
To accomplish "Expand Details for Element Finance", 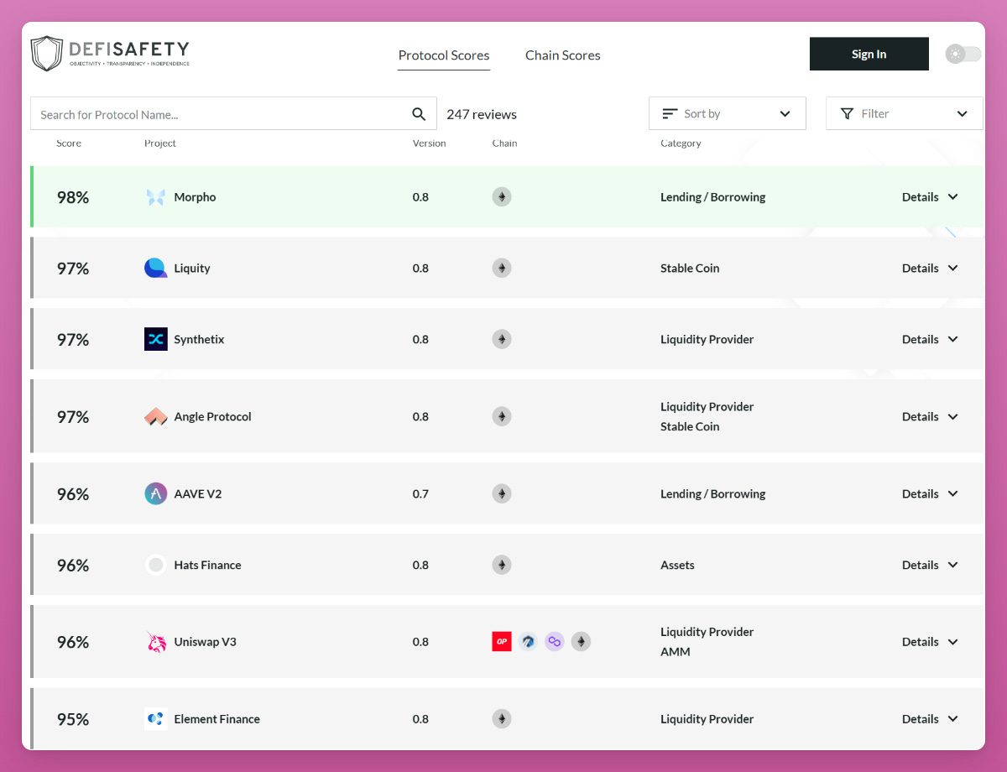I will click(x=930, y=719).
